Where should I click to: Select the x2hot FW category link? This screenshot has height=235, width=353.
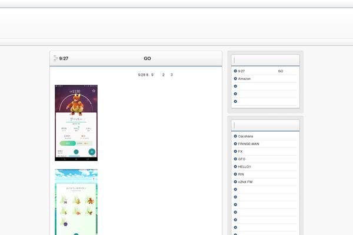245,182
